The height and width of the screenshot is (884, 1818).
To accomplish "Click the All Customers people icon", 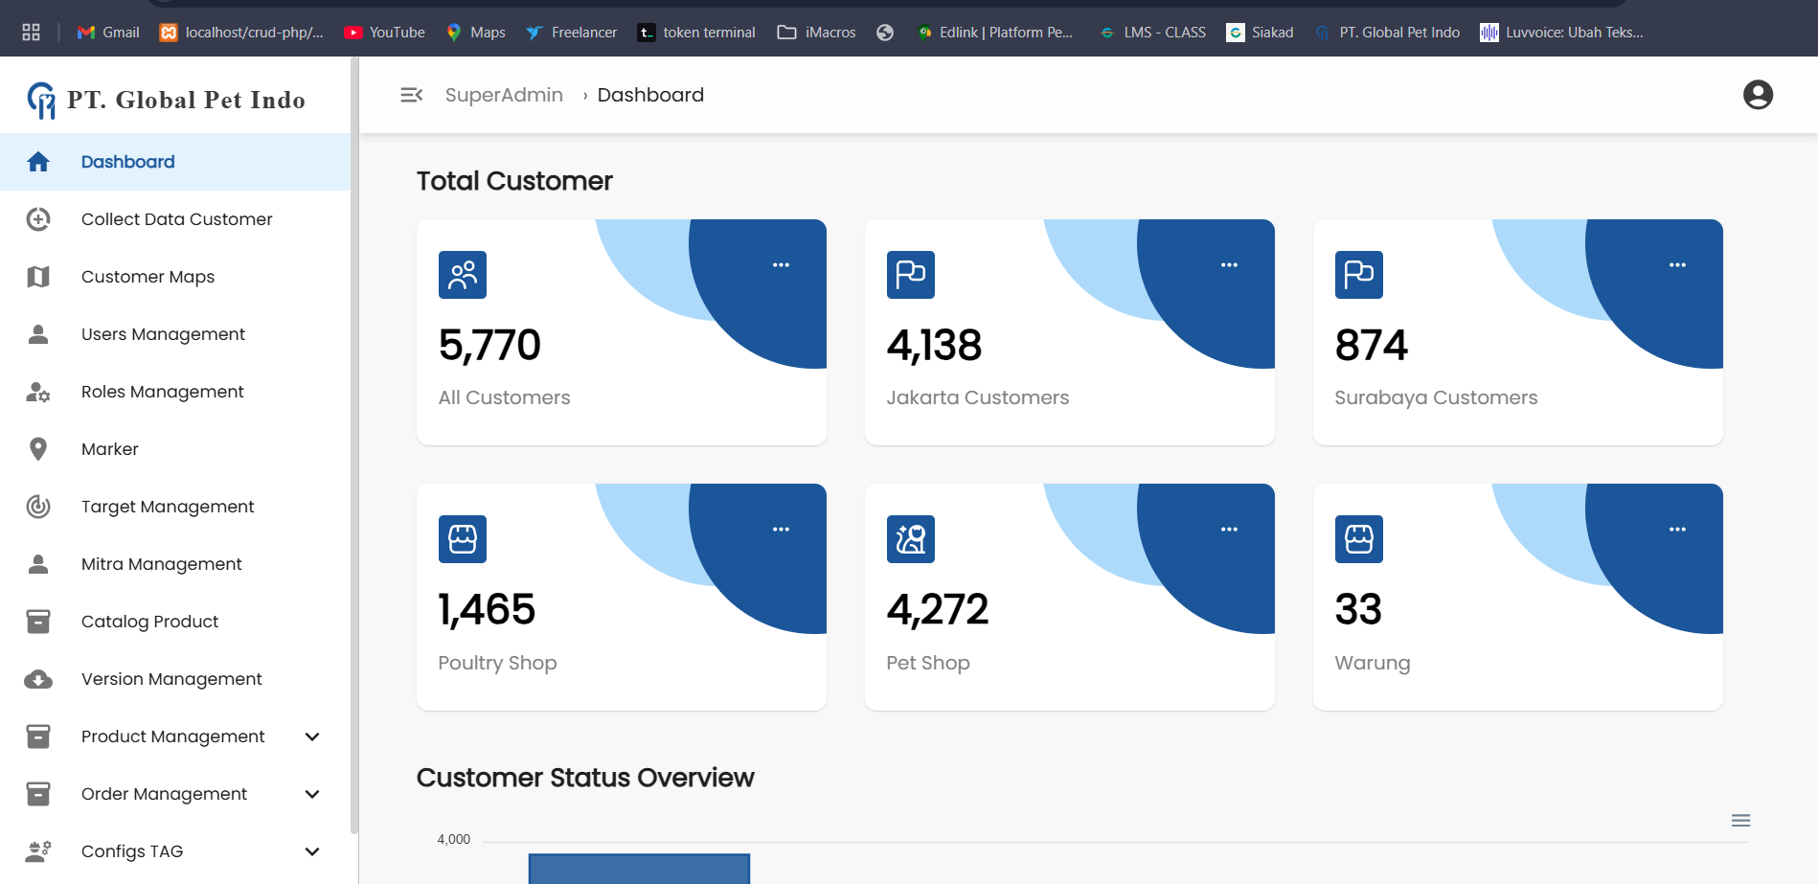I will (463, 275).
